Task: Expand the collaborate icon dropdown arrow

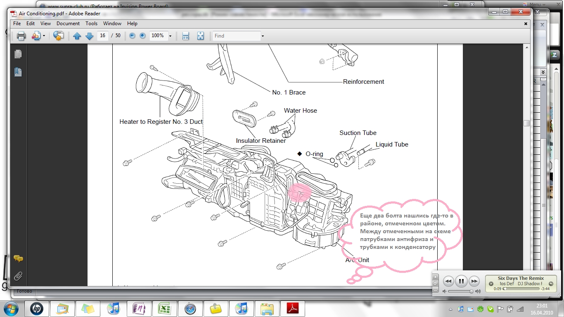Action: [44, 36]
